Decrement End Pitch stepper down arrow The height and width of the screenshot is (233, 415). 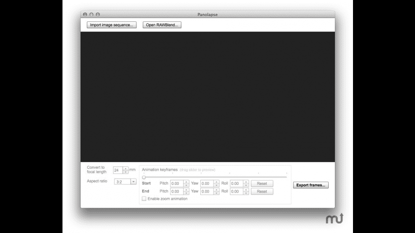pyautogui.click(x=186, y=193)
